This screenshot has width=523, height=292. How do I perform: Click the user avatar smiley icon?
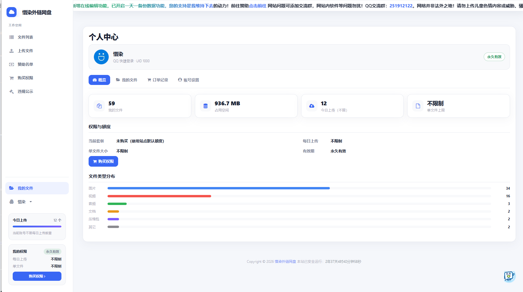click(x=101, y=57)
